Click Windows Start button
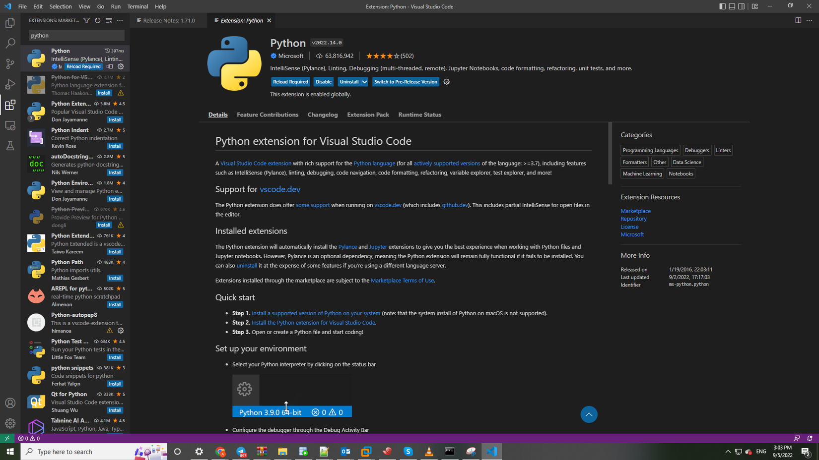This screenshot has width=819, height=460. [x=10, y=452]
